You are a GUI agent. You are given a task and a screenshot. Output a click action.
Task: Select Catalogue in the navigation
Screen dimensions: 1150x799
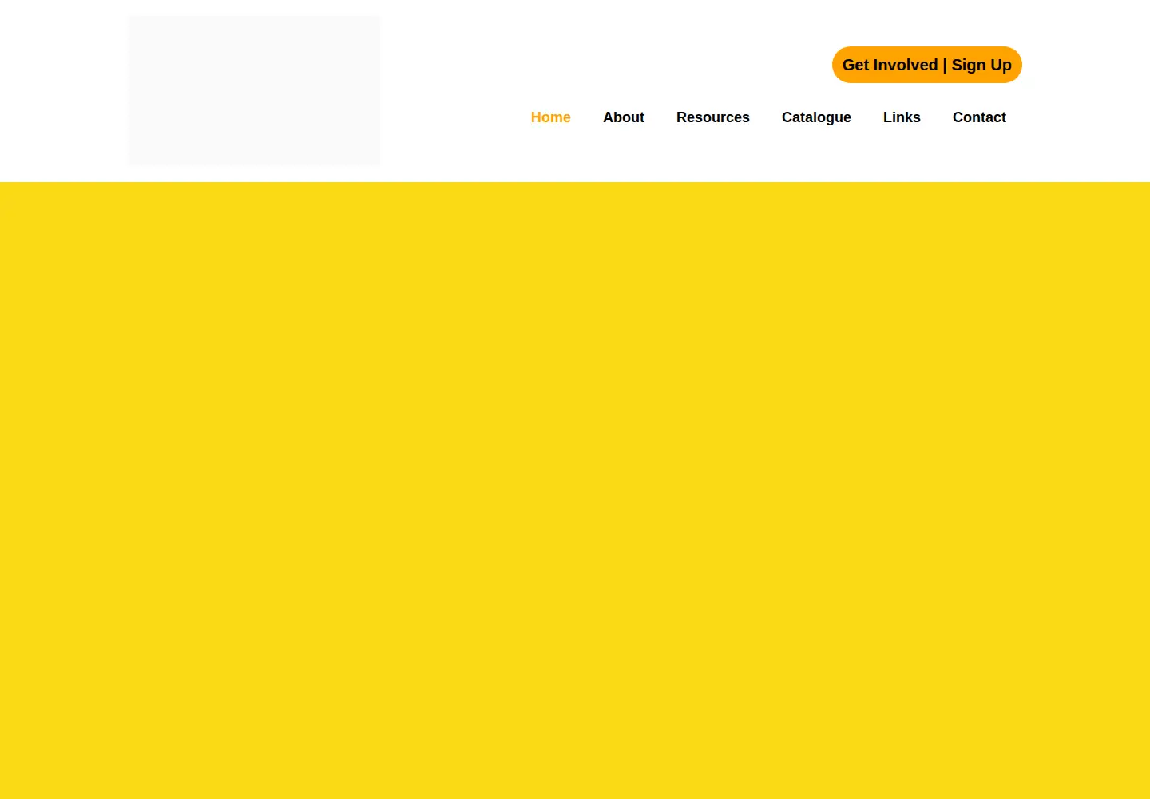[816, 117]
